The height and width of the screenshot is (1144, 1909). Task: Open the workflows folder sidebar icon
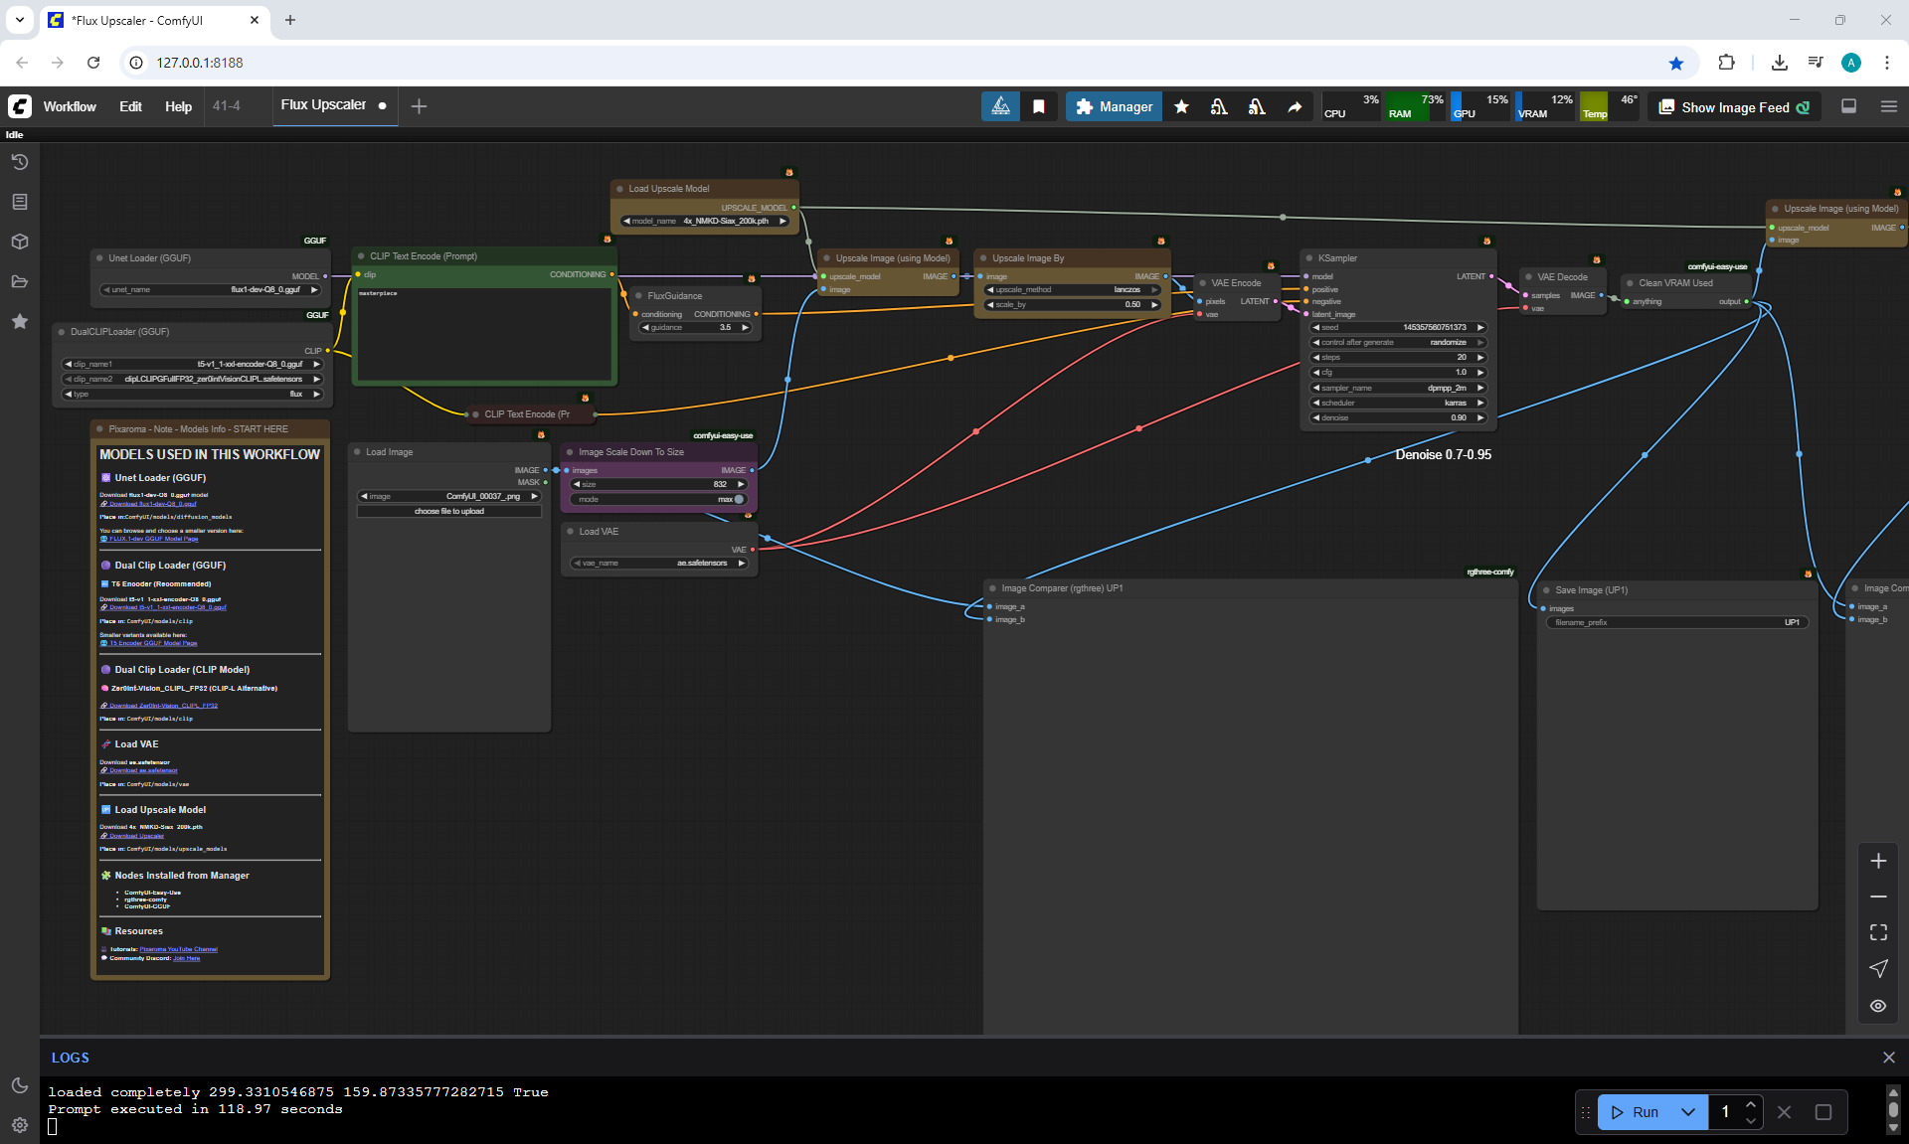pos(19,281)
